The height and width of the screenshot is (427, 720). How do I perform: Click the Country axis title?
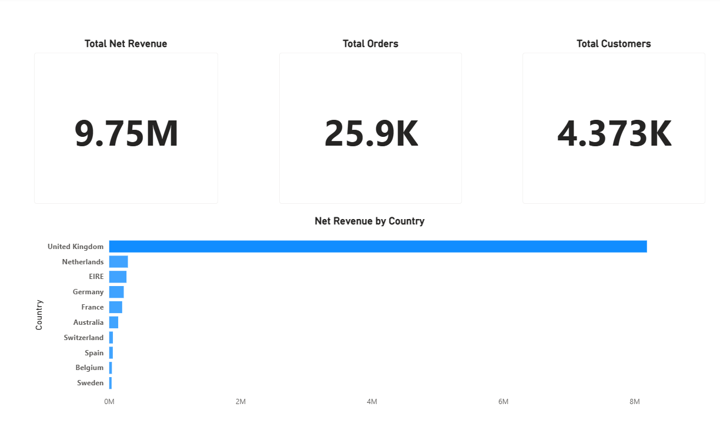coord(39,314)
